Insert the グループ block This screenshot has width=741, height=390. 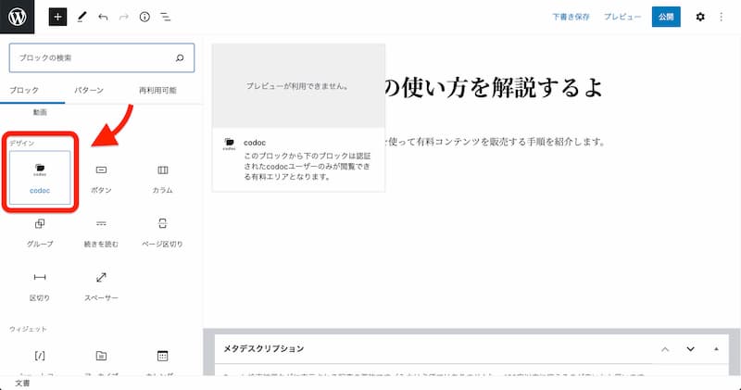click(40, 232)
